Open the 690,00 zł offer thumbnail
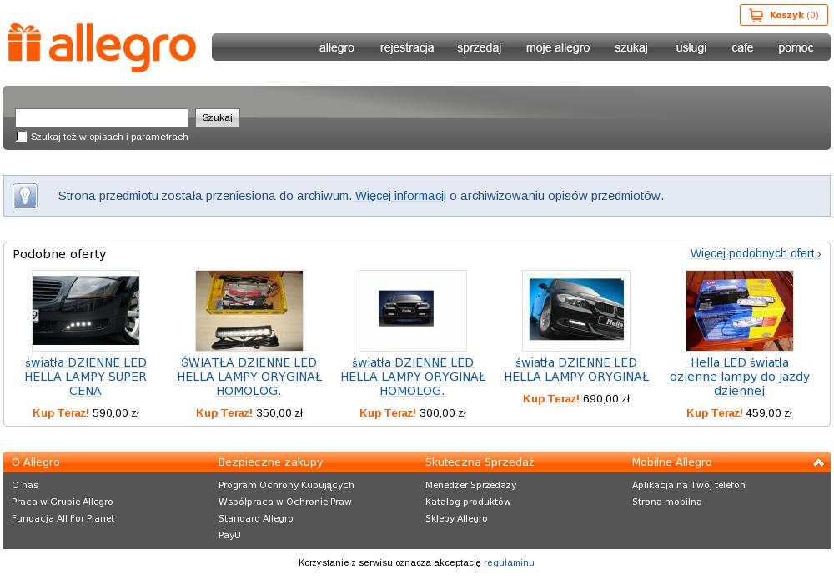Image resolution: width=834 pixels, height=579 pixels. point(576,311)
